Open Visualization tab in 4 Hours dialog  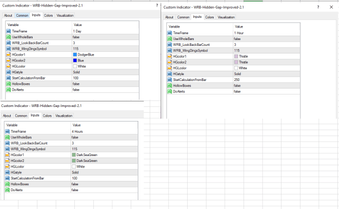pos(63,116)
